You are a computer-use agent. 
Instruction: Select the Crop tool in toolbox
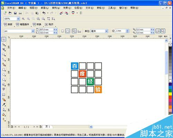(4, 50)
